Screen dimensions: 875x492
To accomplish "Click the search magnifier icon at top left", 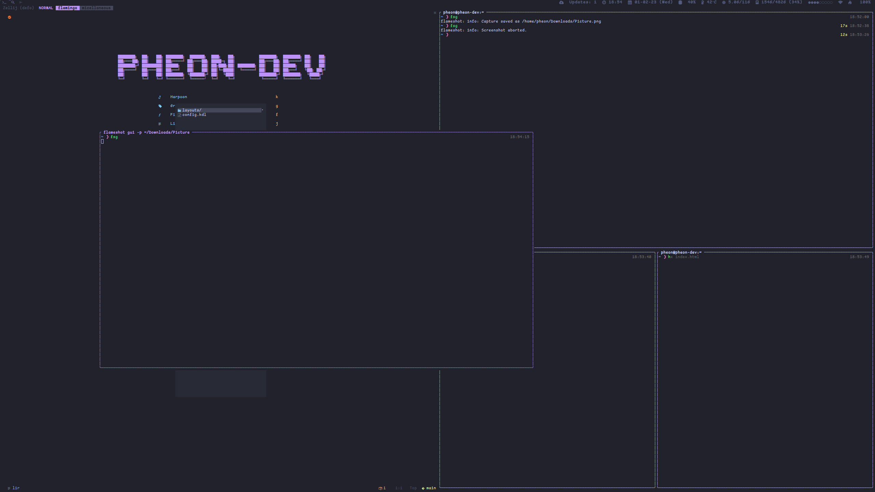I will 13,2.
